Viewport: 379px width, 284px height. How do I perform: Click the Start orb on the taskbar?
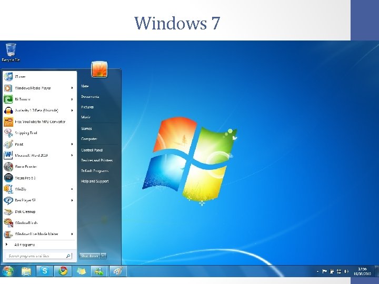tap(8, 271)
